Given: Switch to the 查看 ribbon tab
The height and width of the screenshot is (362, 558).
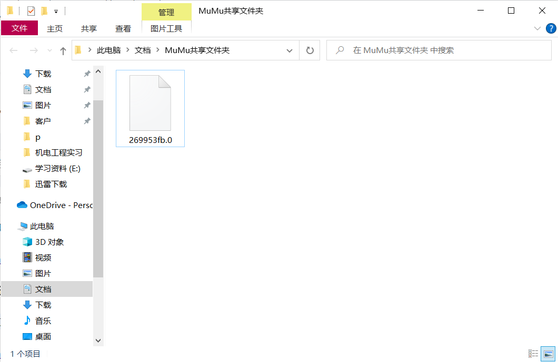Looking at the screenshot, I should (123, 28).
